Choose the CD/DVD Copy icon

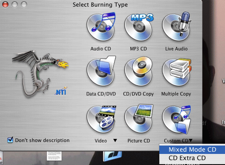point(138,71)
